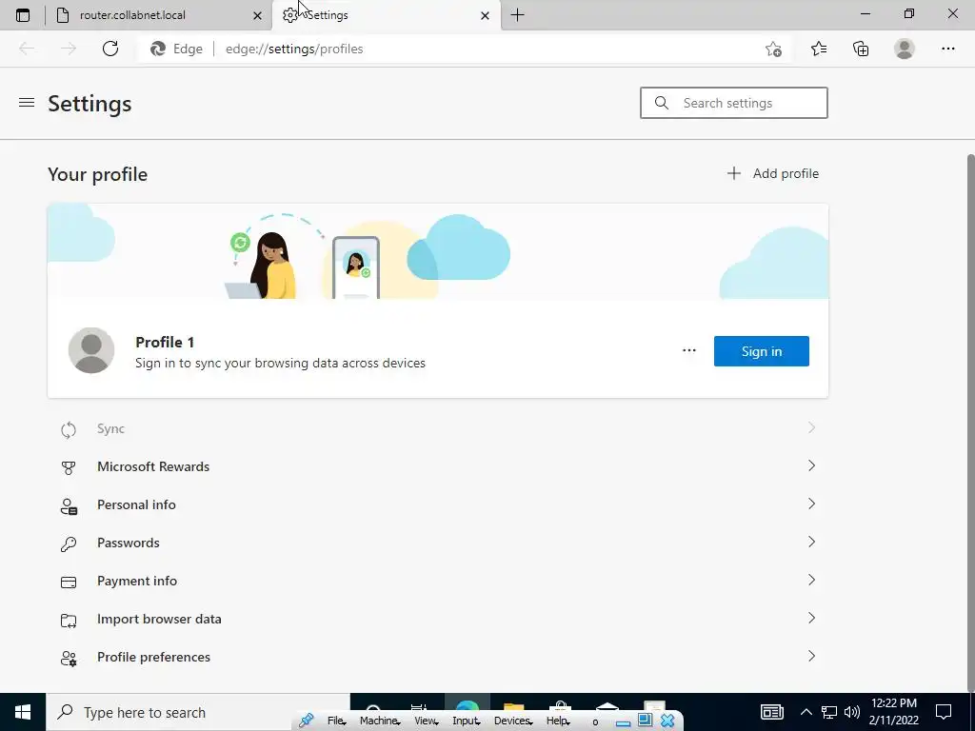Viewport: 975px width, 731px height.
Task: Expand the Import browser data chevron
Action: click(x=811, y=618)
